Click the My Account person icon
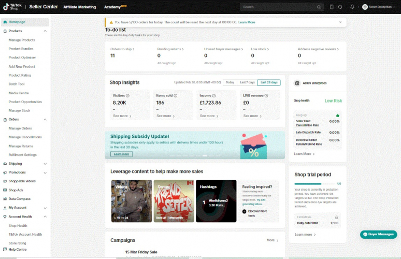The image size is (401, 259). 5,208
